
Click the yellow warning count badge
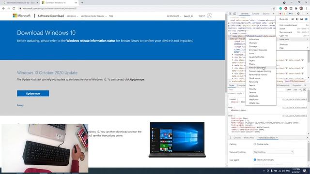pos(285,14)
